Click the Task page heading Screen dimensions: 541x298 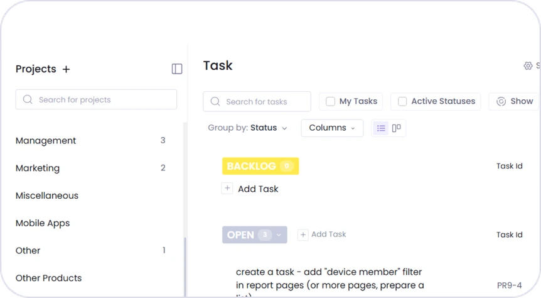coord(218,65)
